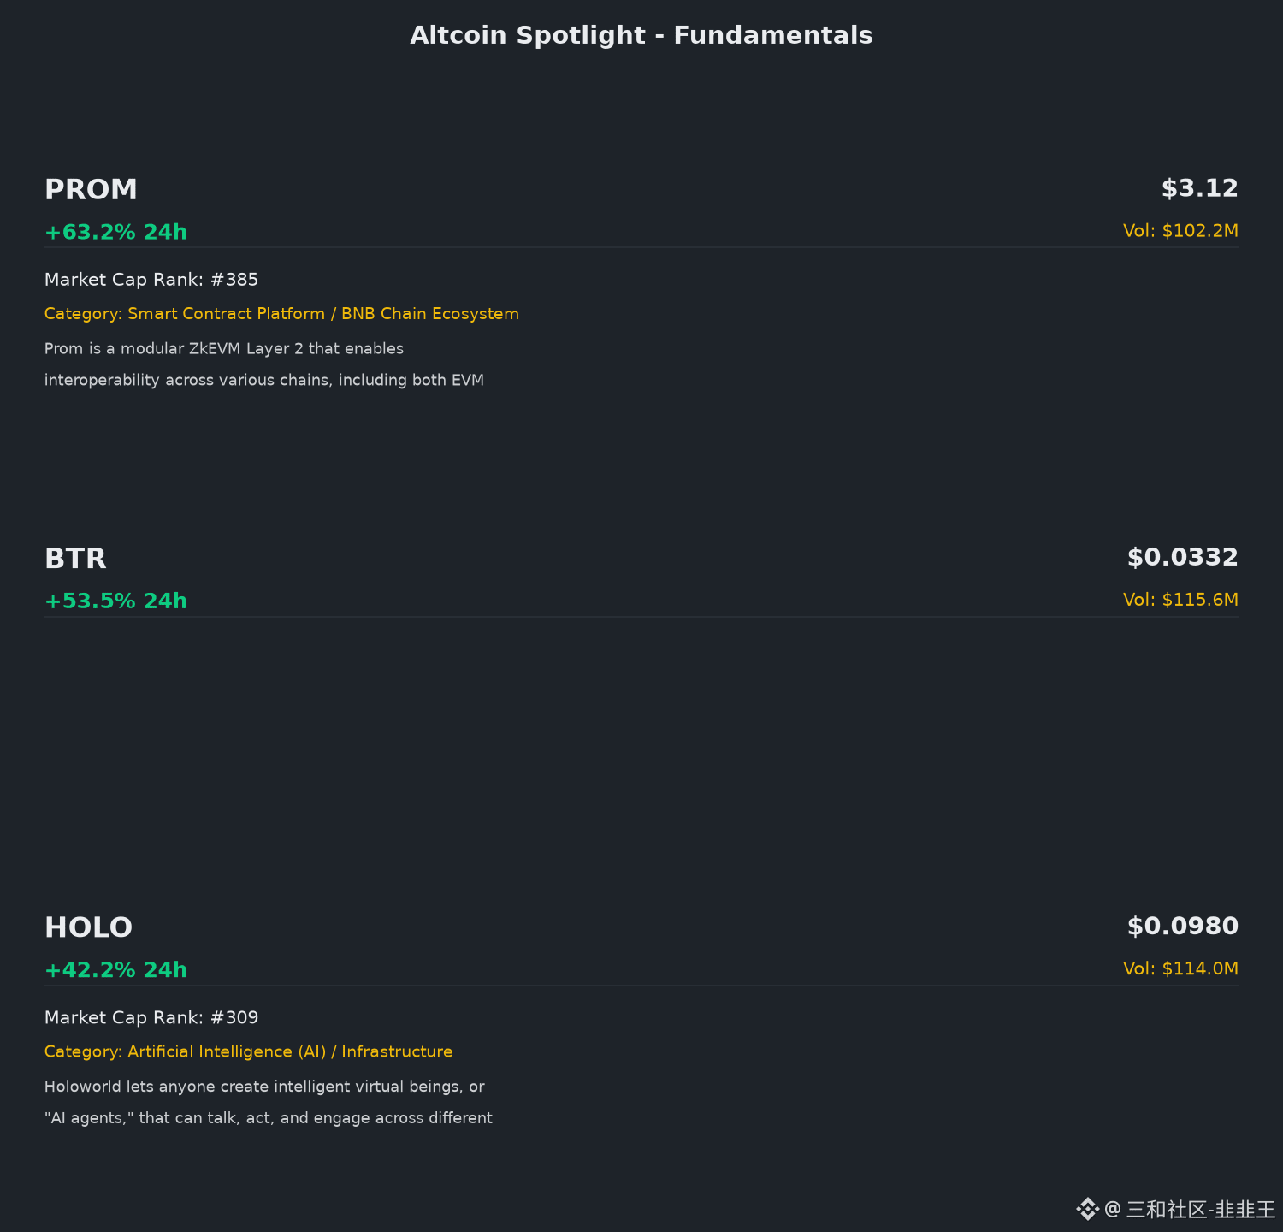This screenshot has height=1232, width=1283.
Task: Click PROM volume $102.2M label
Action: (x=1180, y=231)
